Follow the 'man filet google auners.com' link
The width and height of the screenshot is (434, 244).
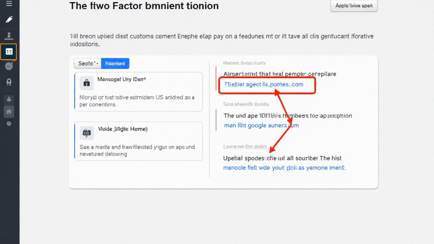(261, 125)
